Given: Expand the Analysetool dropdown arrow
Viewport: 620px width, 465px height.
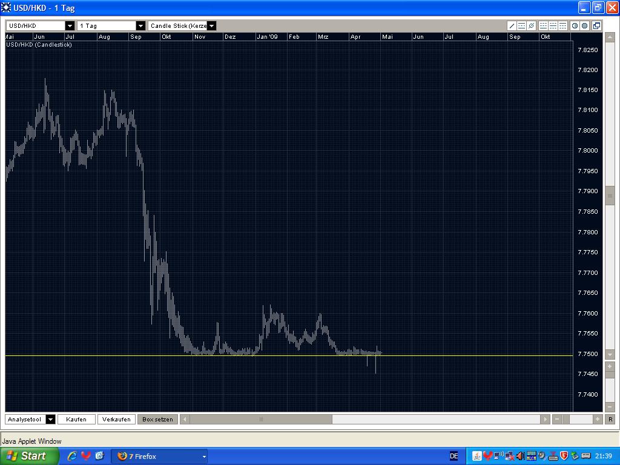Looking at the screenshot, I should pyautogui.click(x=51, y=420).
